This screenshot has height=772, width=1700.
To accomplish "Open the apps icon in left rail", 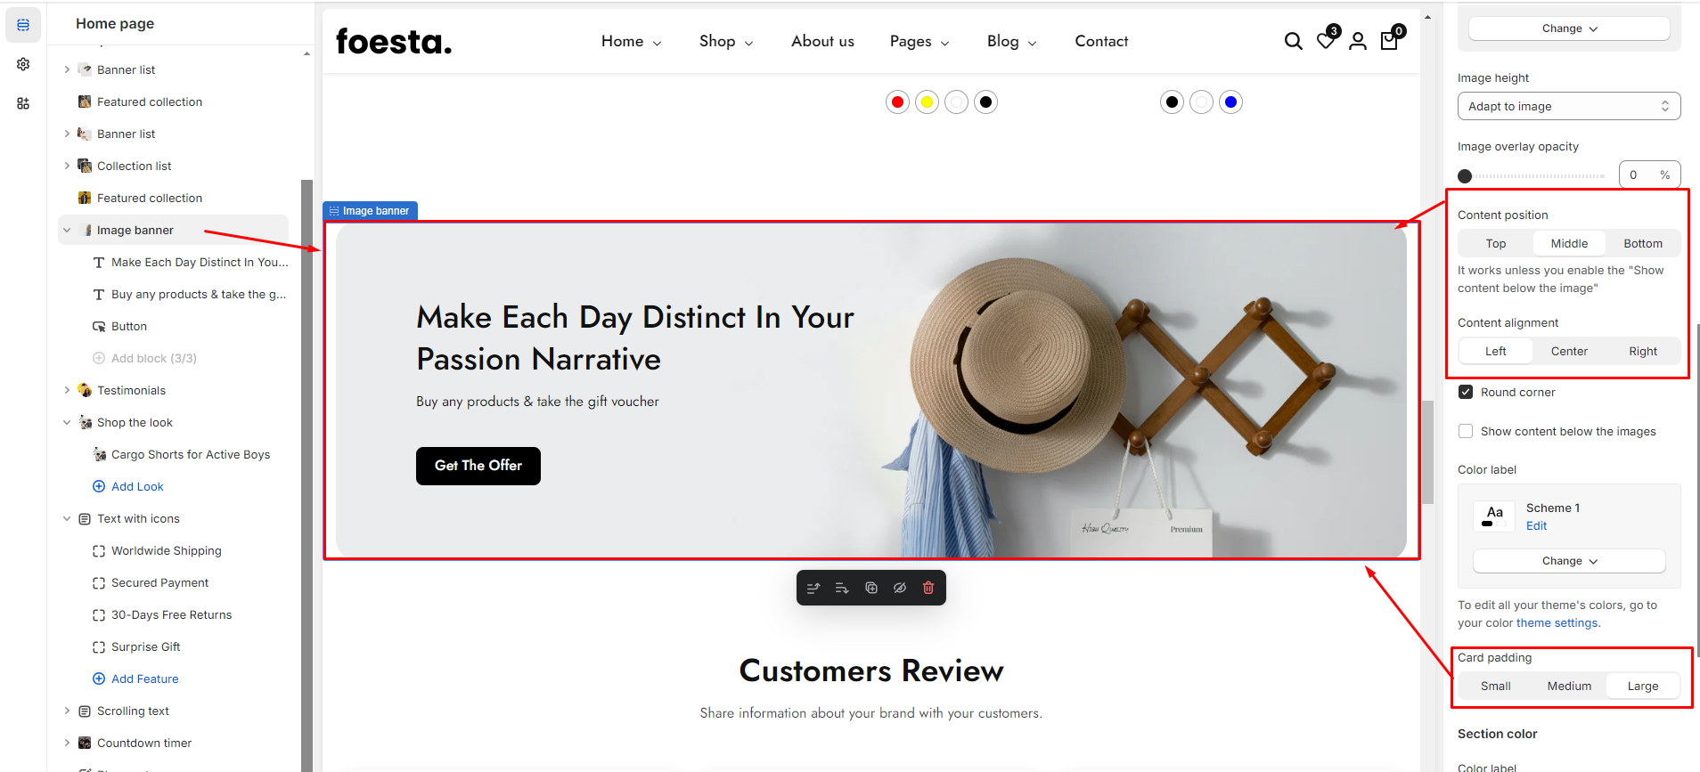I will (x=23, y=103).
